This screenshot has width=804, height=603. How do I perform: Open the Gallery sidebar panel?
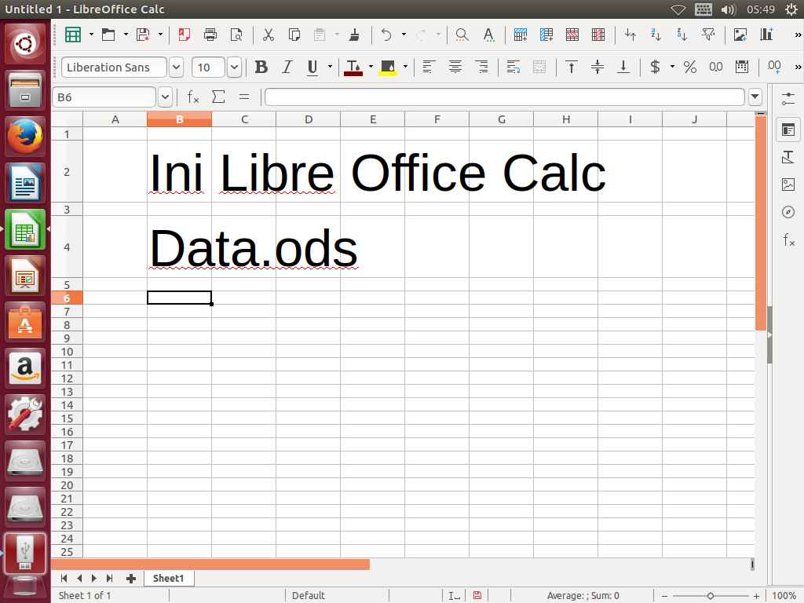788,184
